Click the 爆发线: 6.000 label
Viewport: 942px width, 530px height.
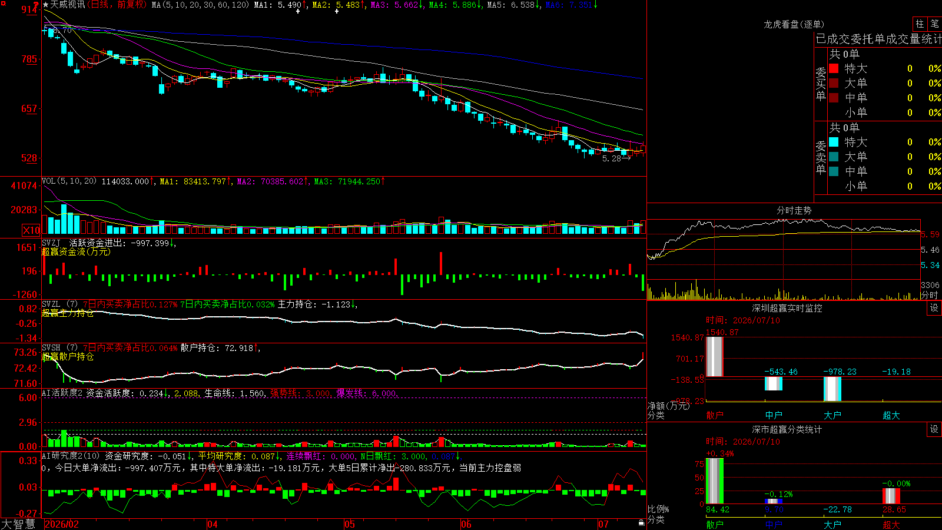367,393
